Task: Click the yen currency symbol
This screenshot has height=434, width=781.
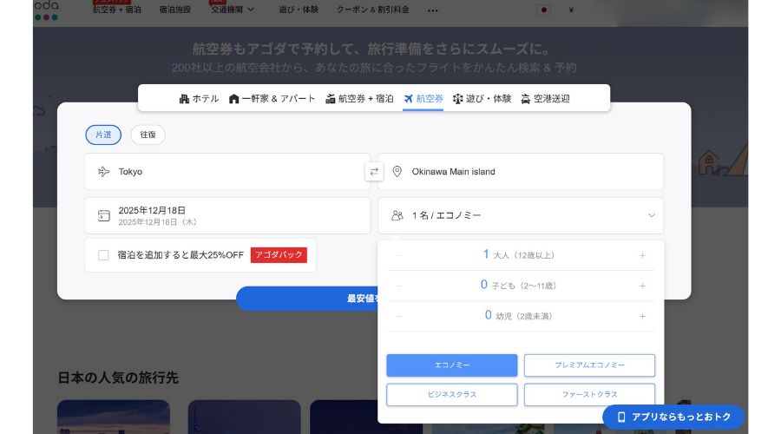Action: pyautogui.click(x=571, y=10)
